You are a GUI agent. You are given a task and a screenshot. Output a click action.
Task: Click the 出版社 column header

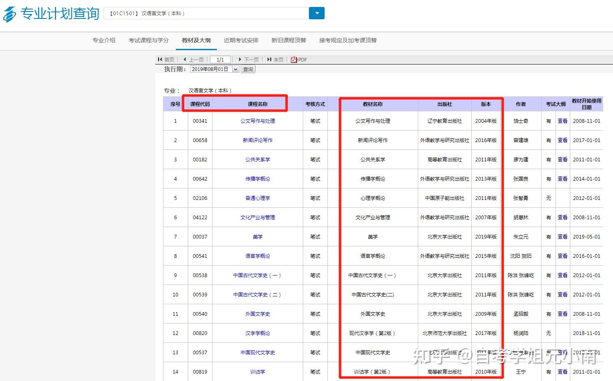pos(445,104)
